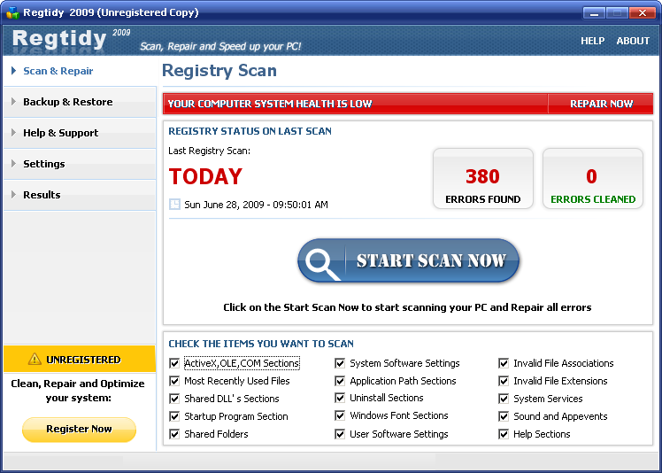Click REGISTRY STATUS ON LAST SCAN heading
Screen dimensions: 662x473
click(250, 131)
